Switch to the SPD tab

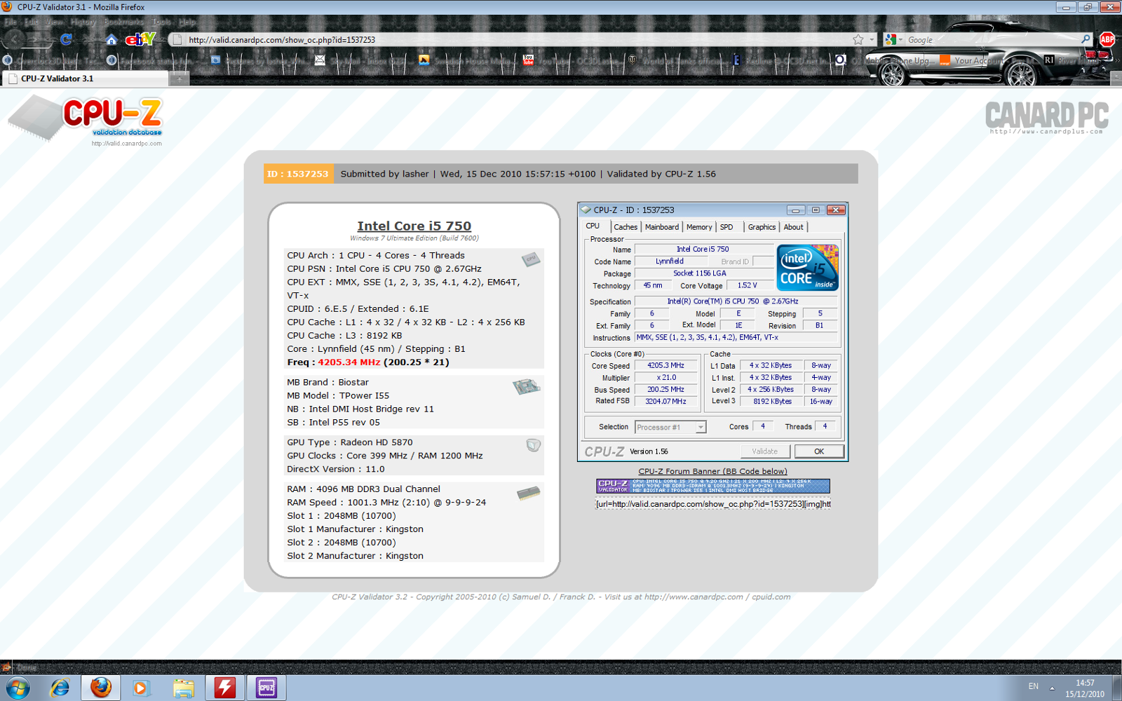pos(726,227)
